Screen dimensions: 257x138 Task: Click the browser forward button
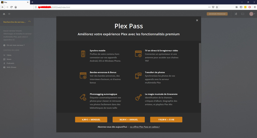click(7, 7)
